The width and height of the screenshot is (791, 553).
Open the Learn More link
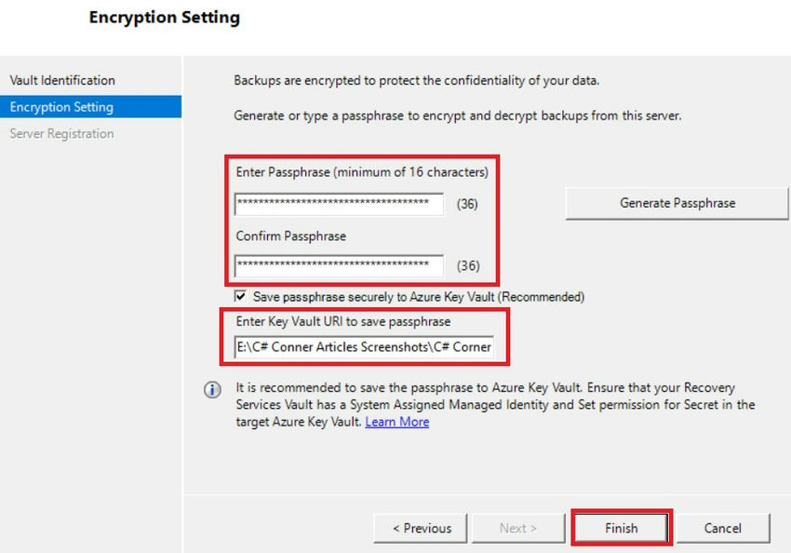pyautogui.click(x=397, y=422)
